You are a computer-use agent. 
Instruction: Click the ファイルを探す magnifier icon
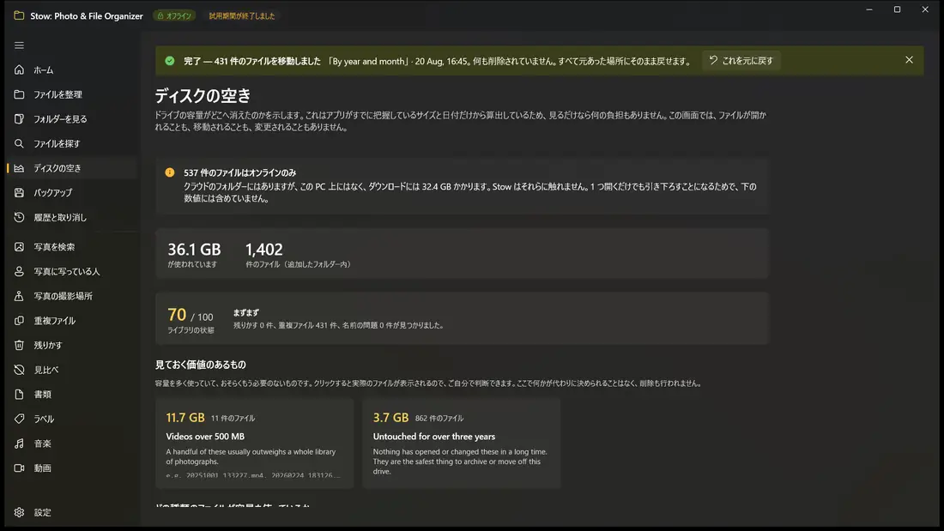point(19,144)
